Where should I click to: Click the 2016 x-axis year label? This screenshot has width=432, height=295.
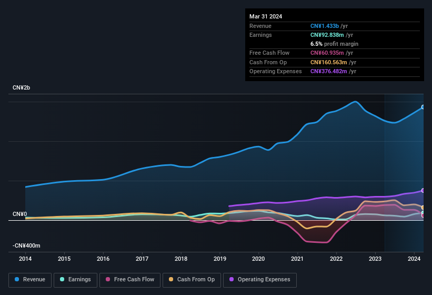click(x=103, y=259)
